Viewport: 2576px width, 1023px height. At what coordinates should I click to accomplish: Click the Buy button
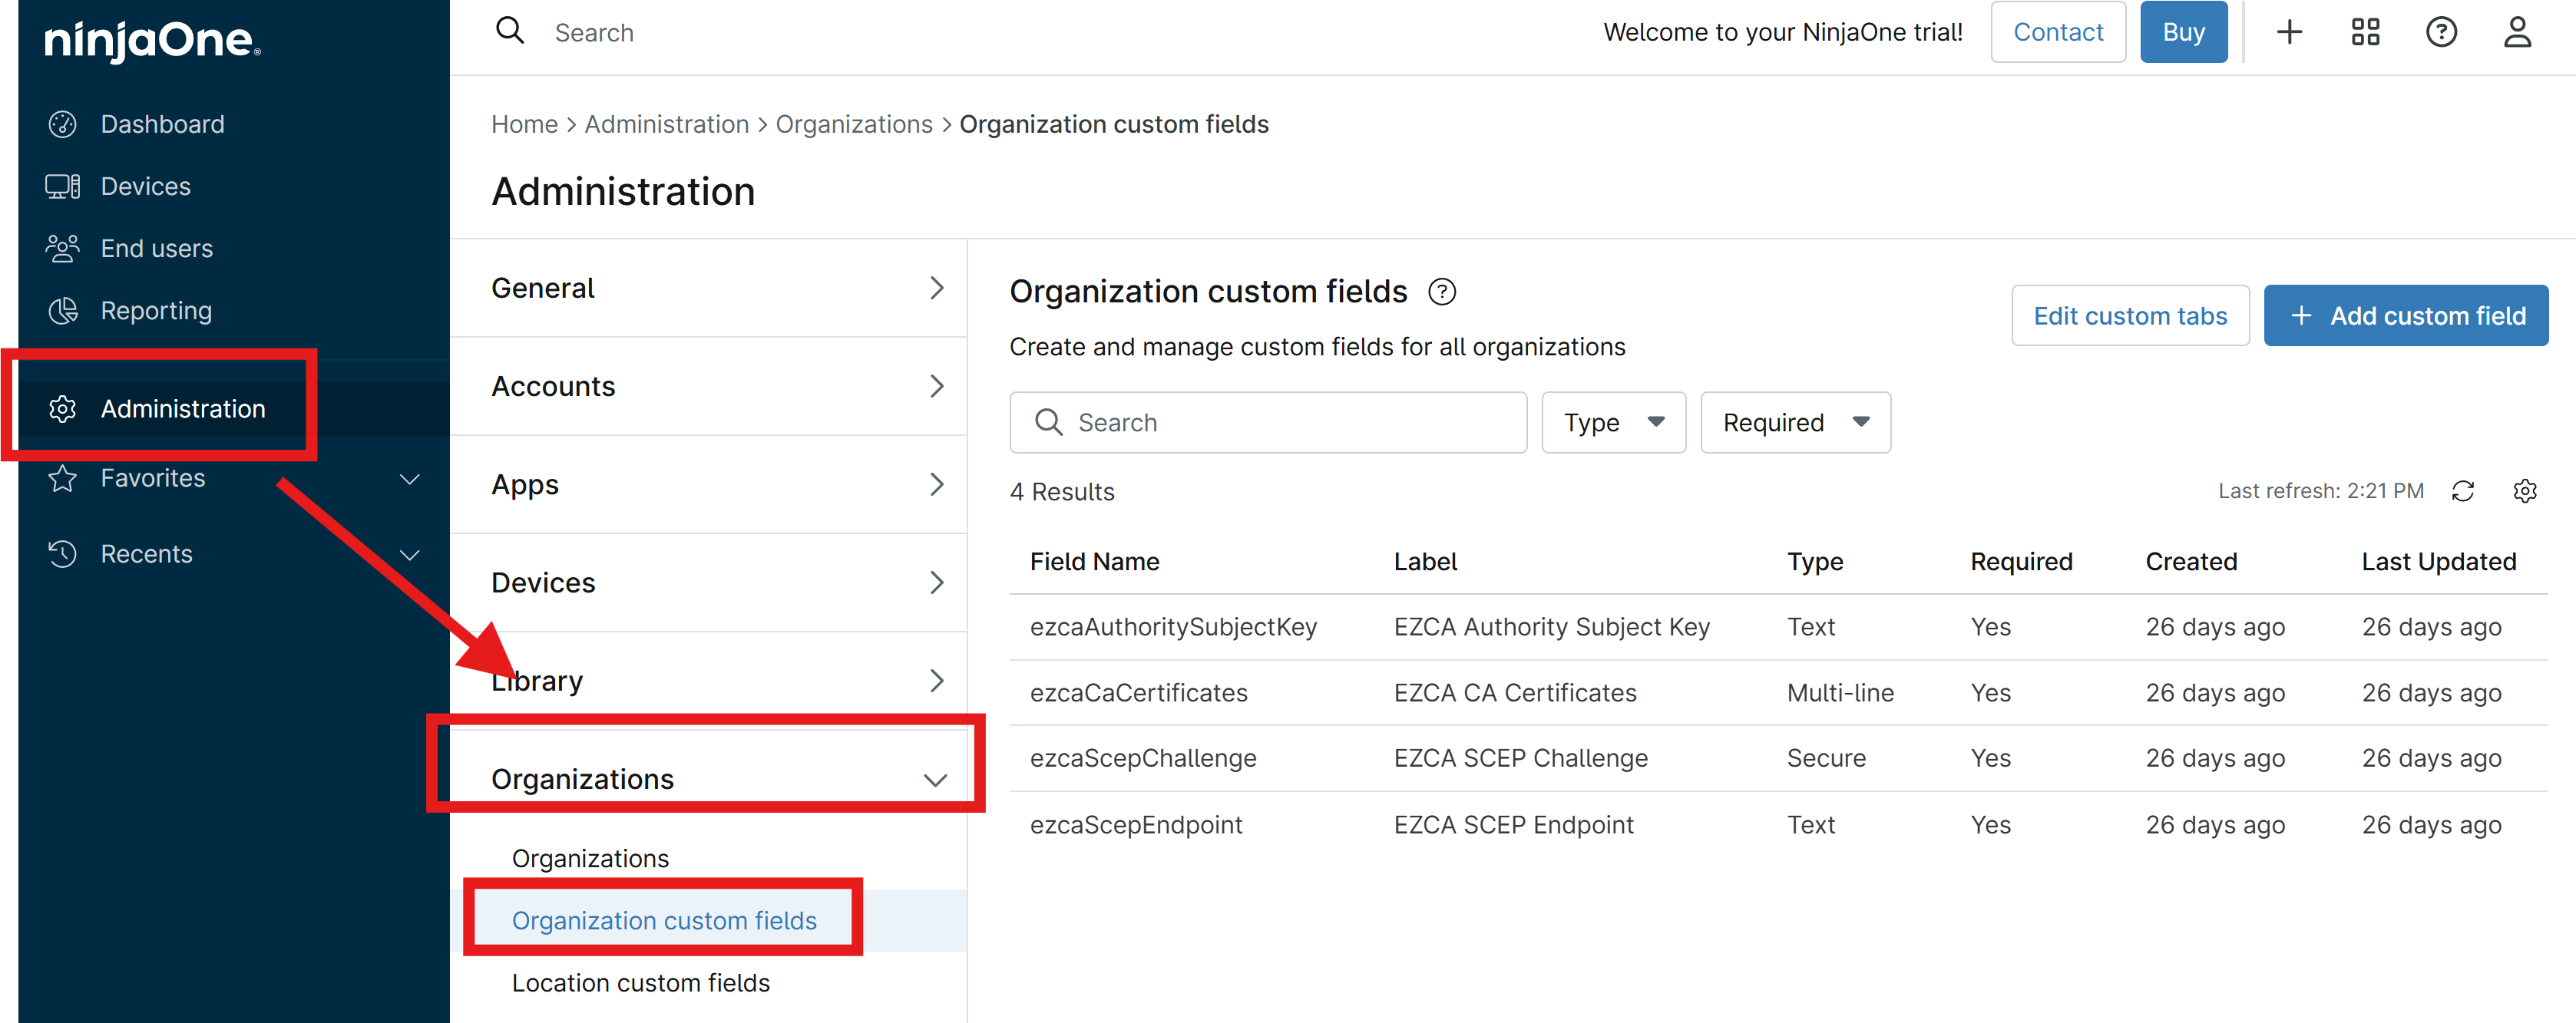click(x=2183, y=32)
